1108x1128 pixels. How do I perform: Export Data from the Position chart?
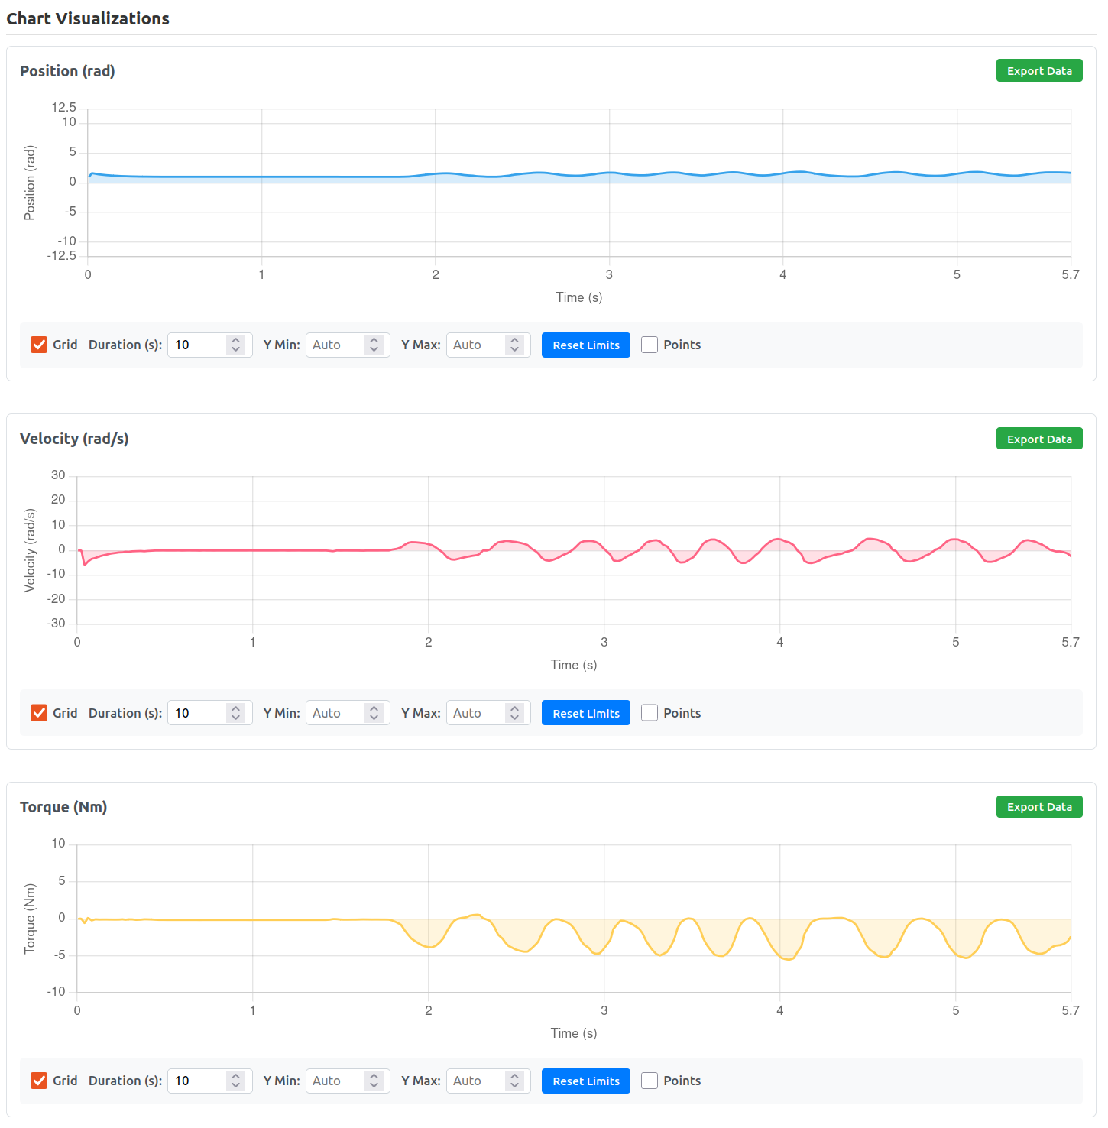1038,70
